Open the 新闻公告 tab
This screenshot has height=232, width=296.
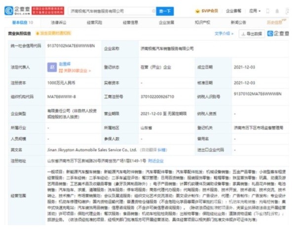[238, 23]
